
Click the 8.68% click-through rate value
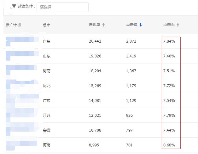169,145
